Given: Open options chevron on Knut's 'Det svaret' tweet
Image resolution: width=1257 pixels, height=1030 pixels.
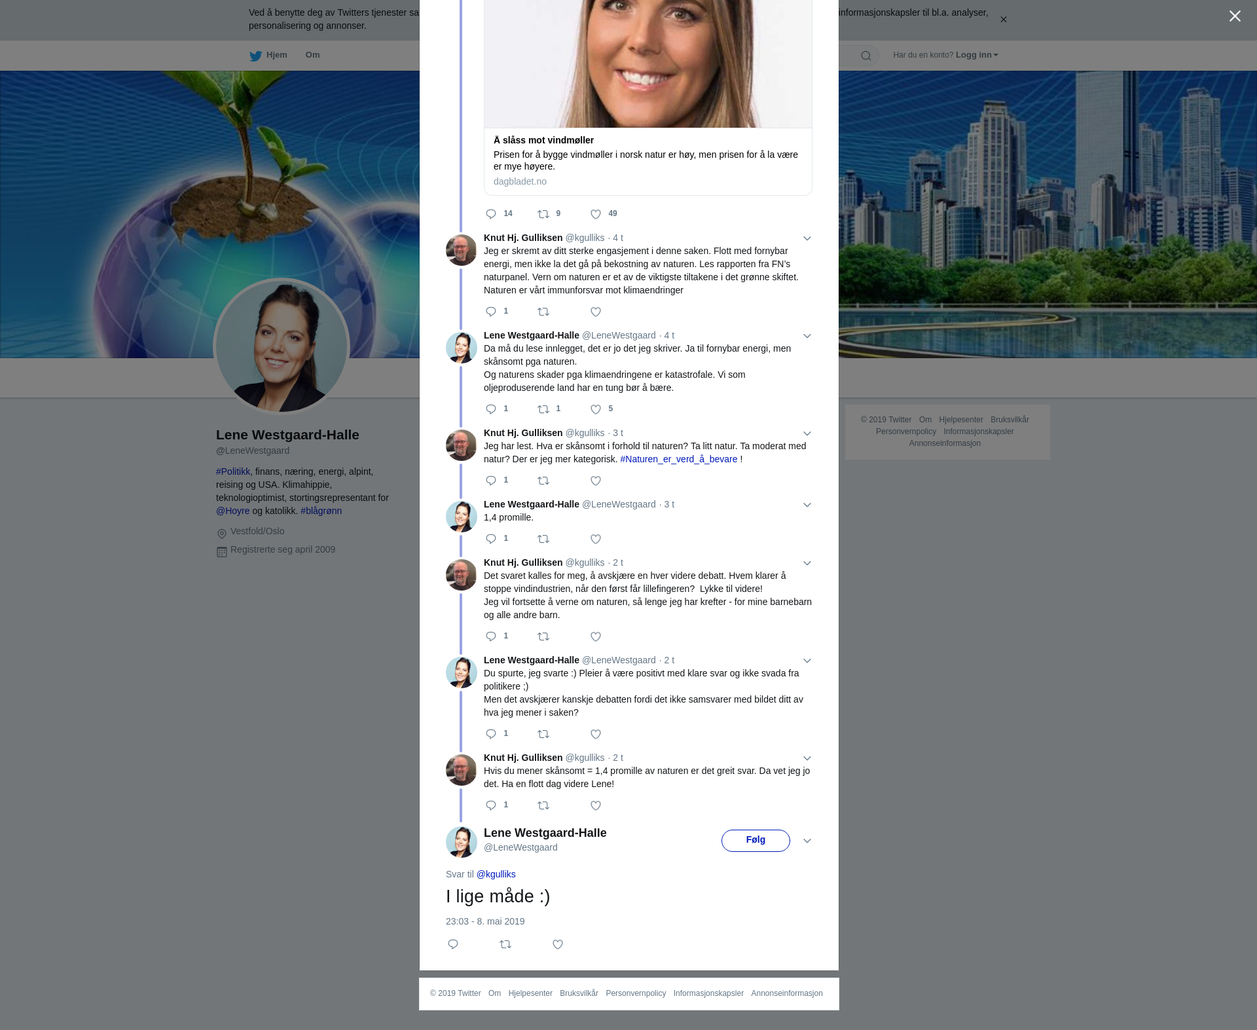Looking at the screenshot, I should (807, 563).
